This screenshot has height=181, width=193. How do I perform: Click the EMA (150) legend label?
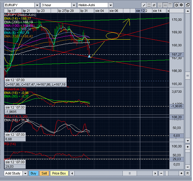coord(19,37)
